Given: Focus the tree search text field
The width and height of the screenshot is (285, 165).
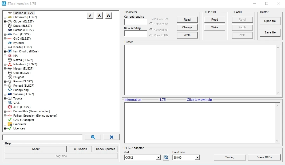Looking at the screenshot, I should click(x=42, y=137).
